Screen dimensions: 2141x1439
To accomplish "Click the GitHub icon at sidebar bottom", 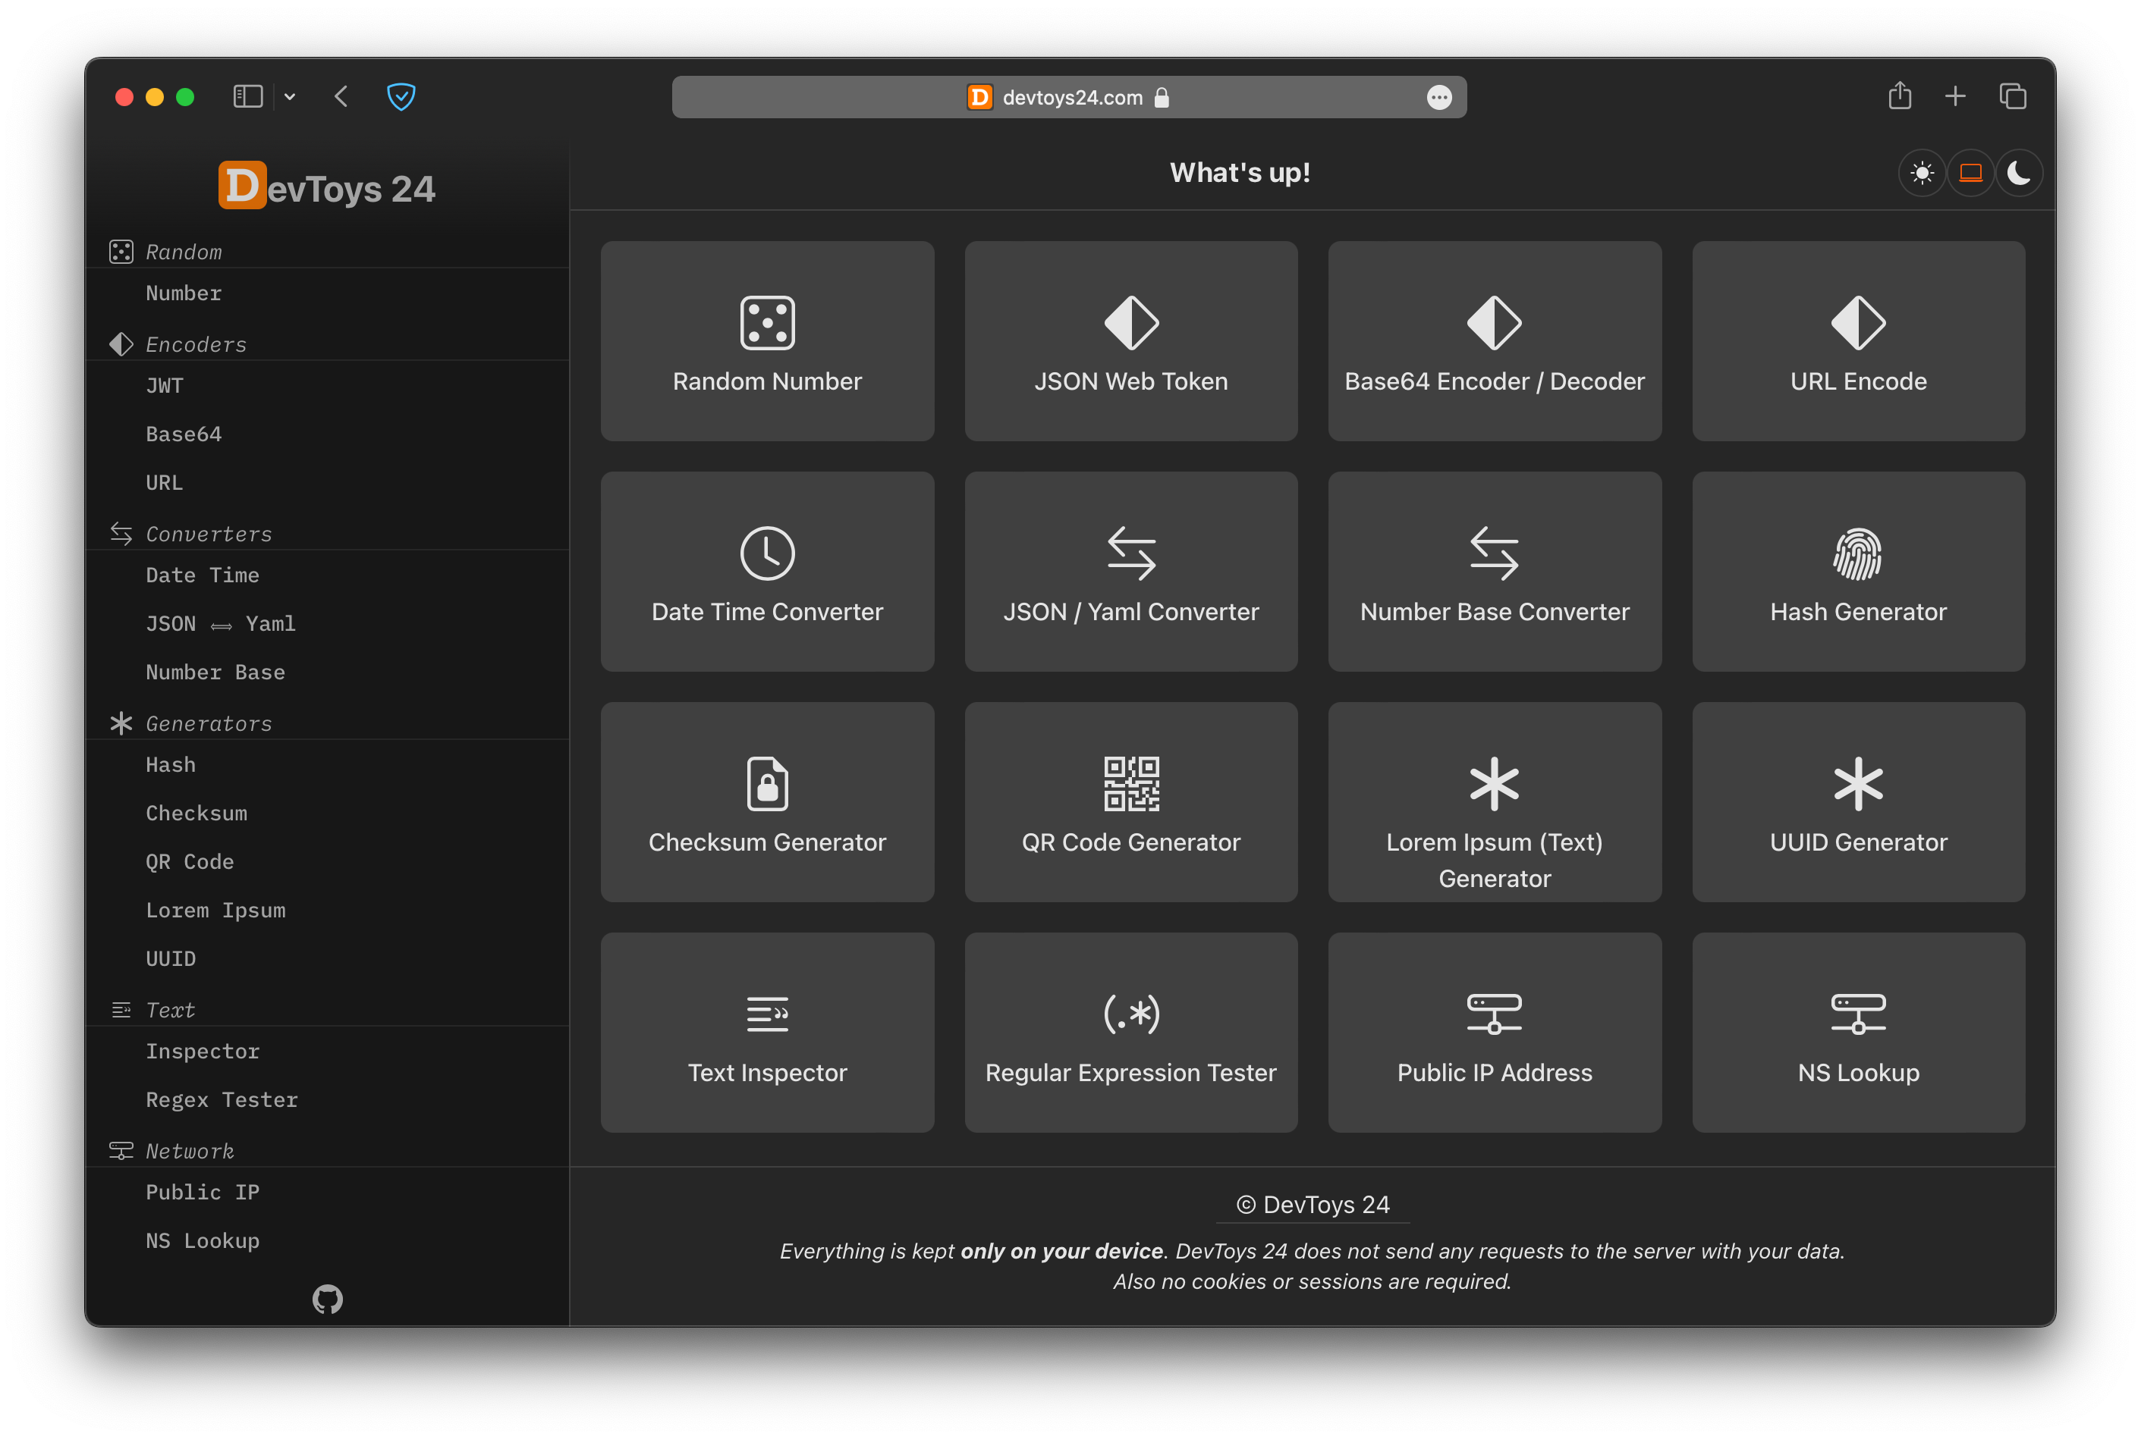I will pos(327,1299).
